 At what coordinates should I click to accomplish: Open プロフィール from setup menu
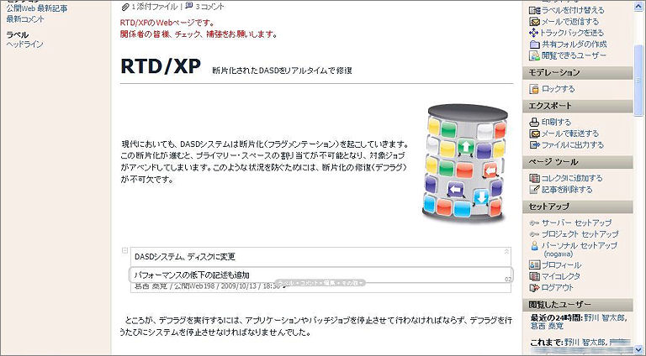point(561,265)
